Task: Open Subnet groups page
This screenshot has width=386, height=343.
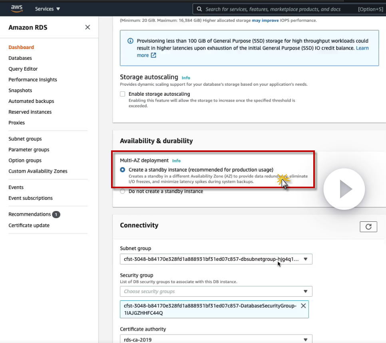Action: click(25, 139)
